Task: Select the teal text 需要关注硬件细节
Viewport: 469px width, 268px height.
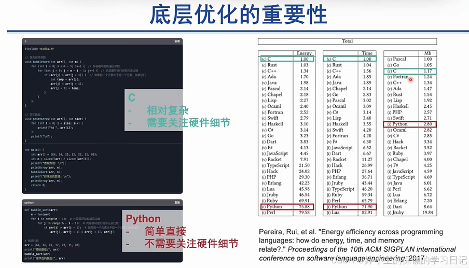Action: [x=188, y=122]
